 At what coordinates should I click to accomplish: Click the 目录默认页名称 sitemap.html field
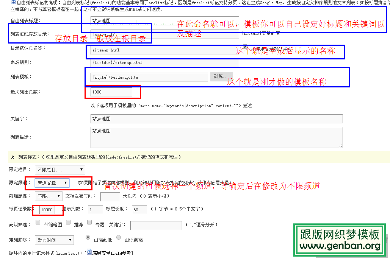coord(164,50)
